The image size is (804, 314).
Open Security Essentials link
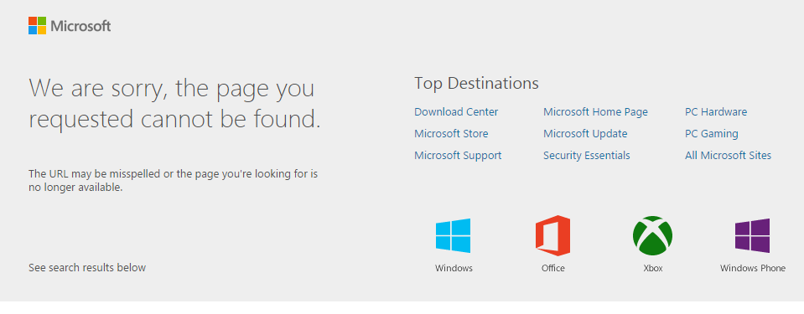(587, 155)
